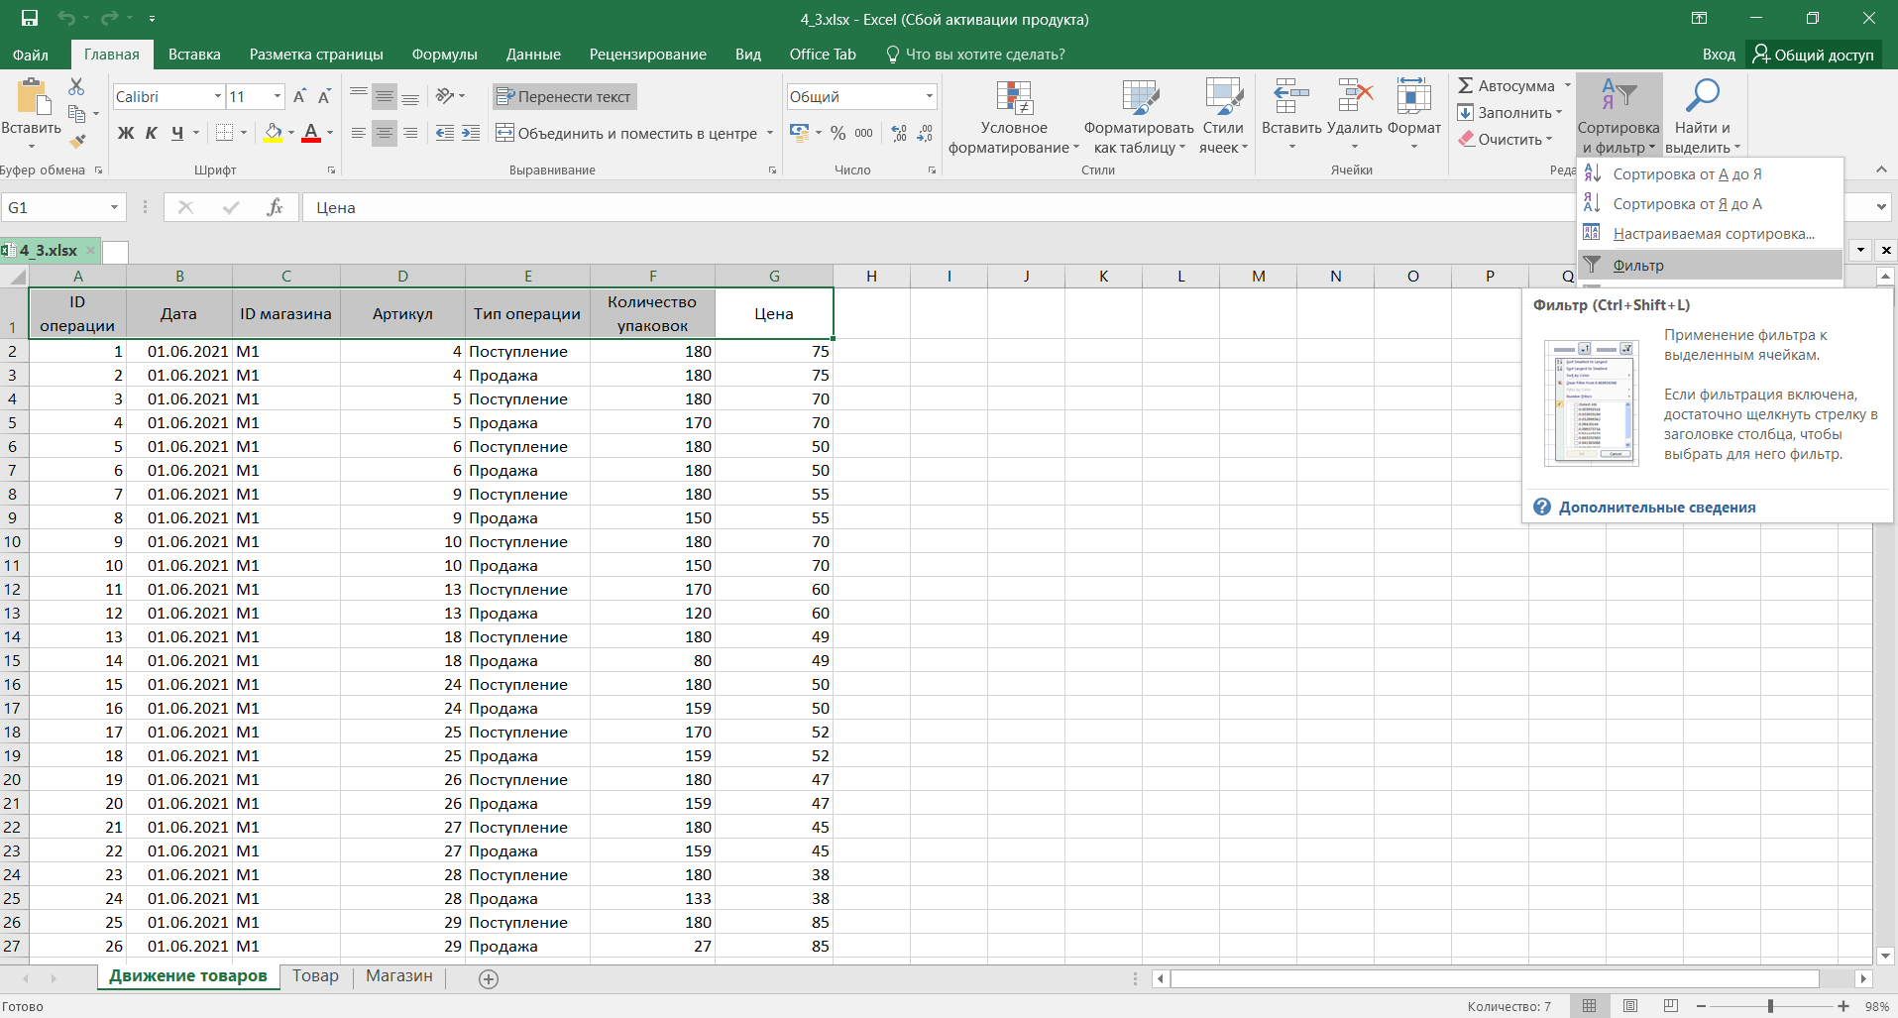Open the Шрифт dialog launcher
1898x1018 pixels.
(331, 170)
